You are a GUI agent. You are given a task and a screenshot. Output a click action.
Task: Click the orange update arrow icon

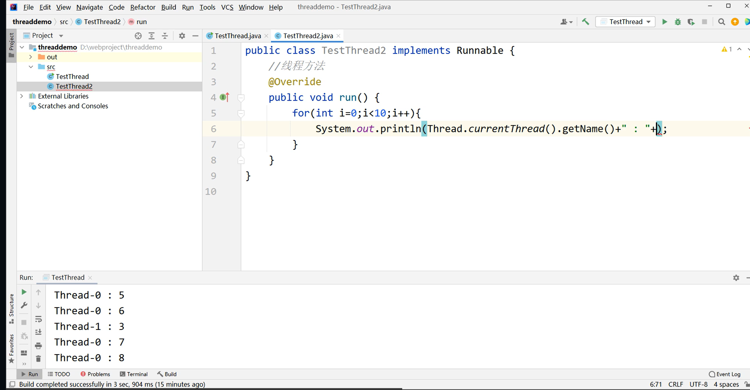tap(735, 22)
